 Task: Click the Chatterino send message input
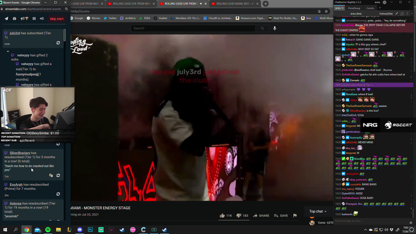pyautogui.click(x=371, y=221)
